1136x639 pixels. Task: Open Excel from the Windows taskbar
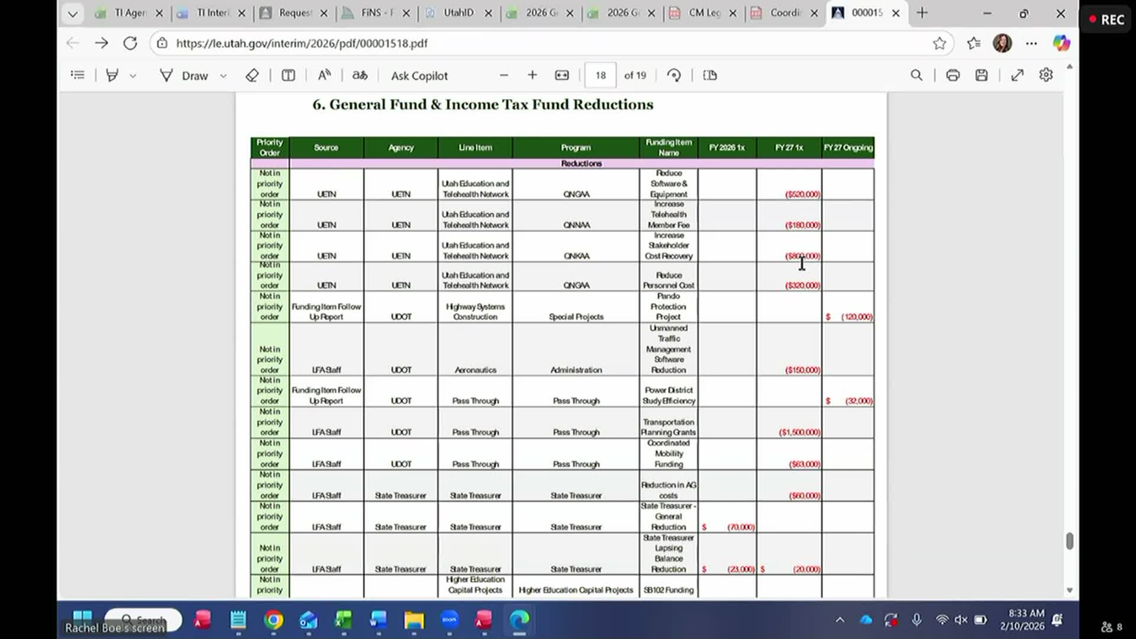pos(343,620)
